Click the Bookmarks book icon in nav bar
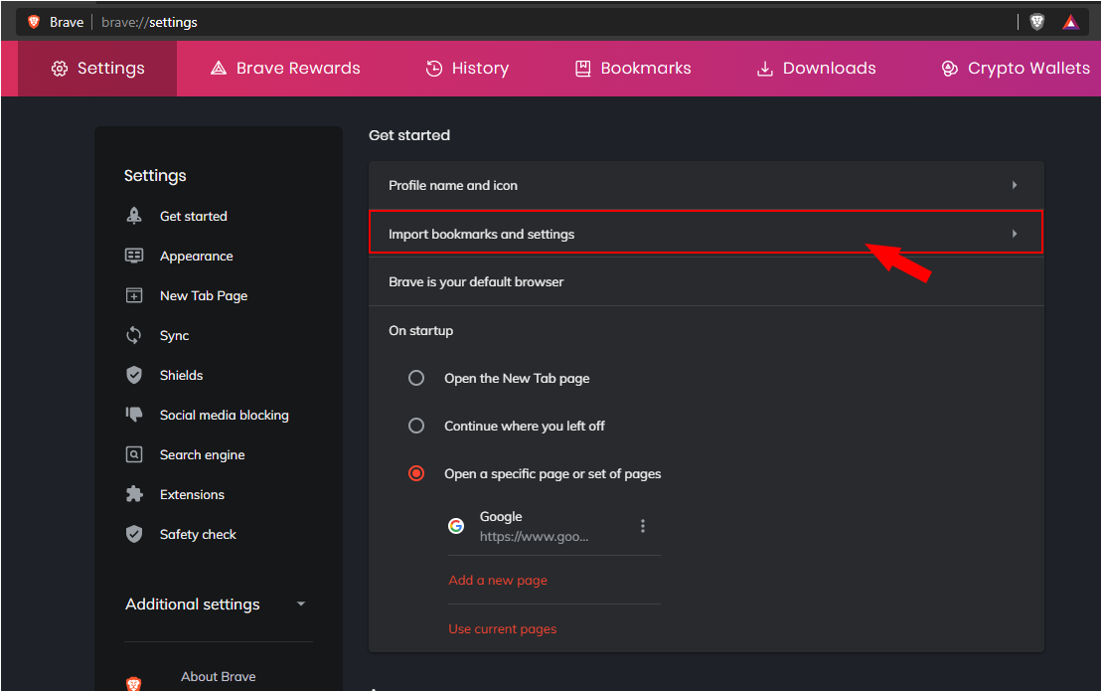1102x692 pixels. click(582, 69)
